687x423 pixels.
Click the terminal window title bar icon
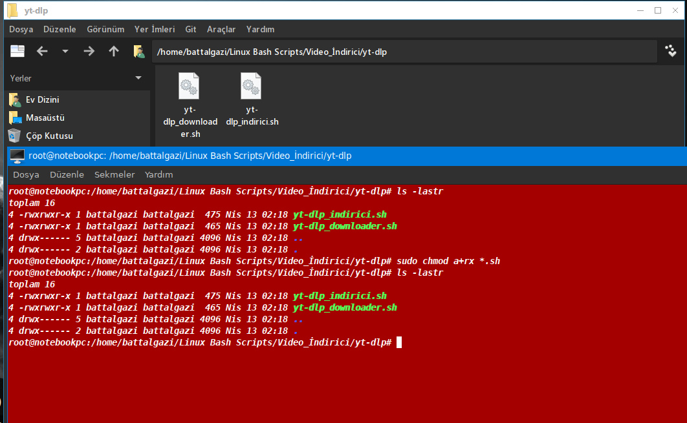[17, 156]
